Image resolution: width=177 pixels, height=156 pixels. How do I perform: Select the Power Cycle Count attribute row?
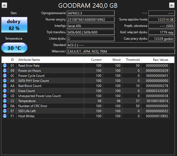click(86, 75)
